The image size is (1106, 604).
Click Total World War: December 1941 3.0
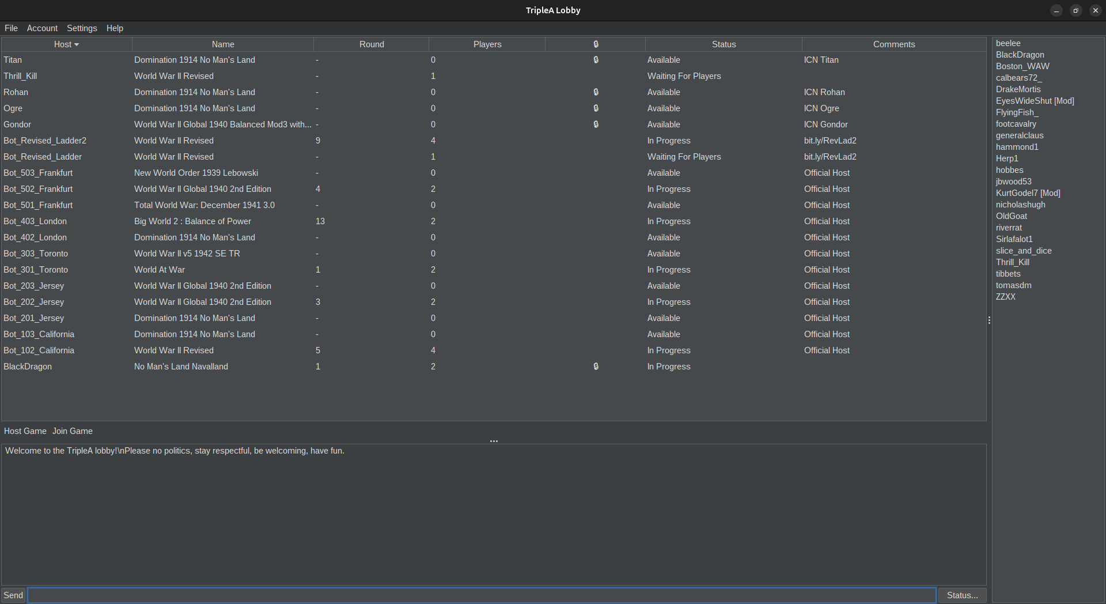[204, 205]
